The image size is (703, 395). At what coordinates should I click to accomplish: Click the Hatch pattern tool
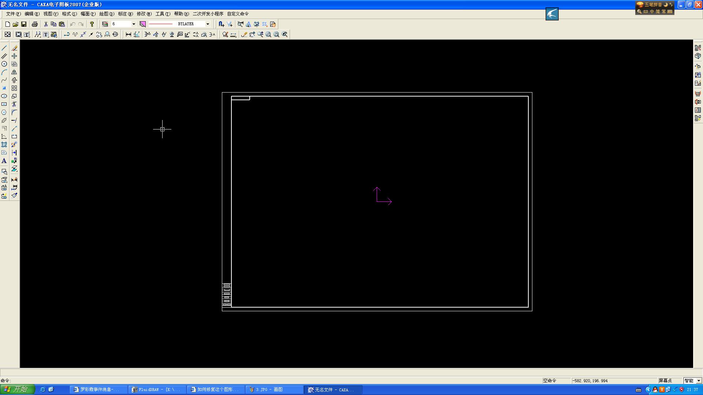pos(4,145)
